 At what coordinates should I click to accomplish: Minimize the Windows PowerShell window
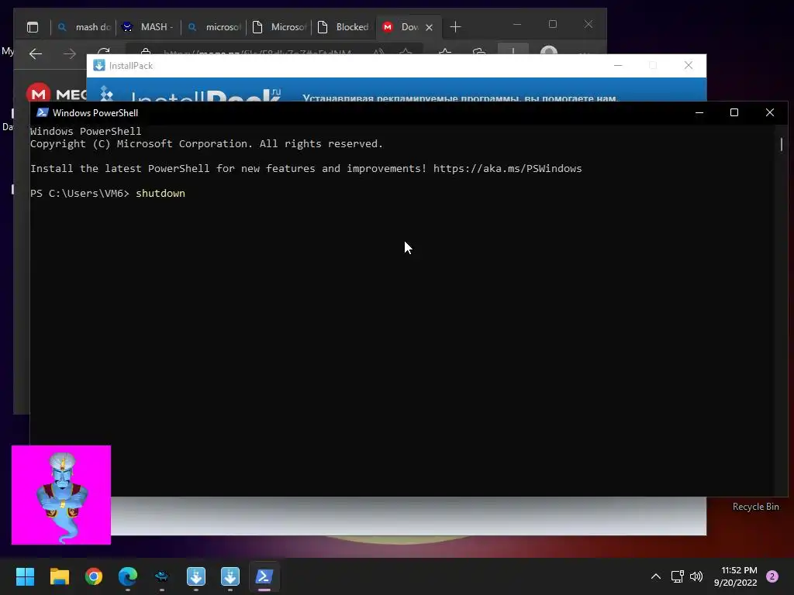[x=699, y=112]
